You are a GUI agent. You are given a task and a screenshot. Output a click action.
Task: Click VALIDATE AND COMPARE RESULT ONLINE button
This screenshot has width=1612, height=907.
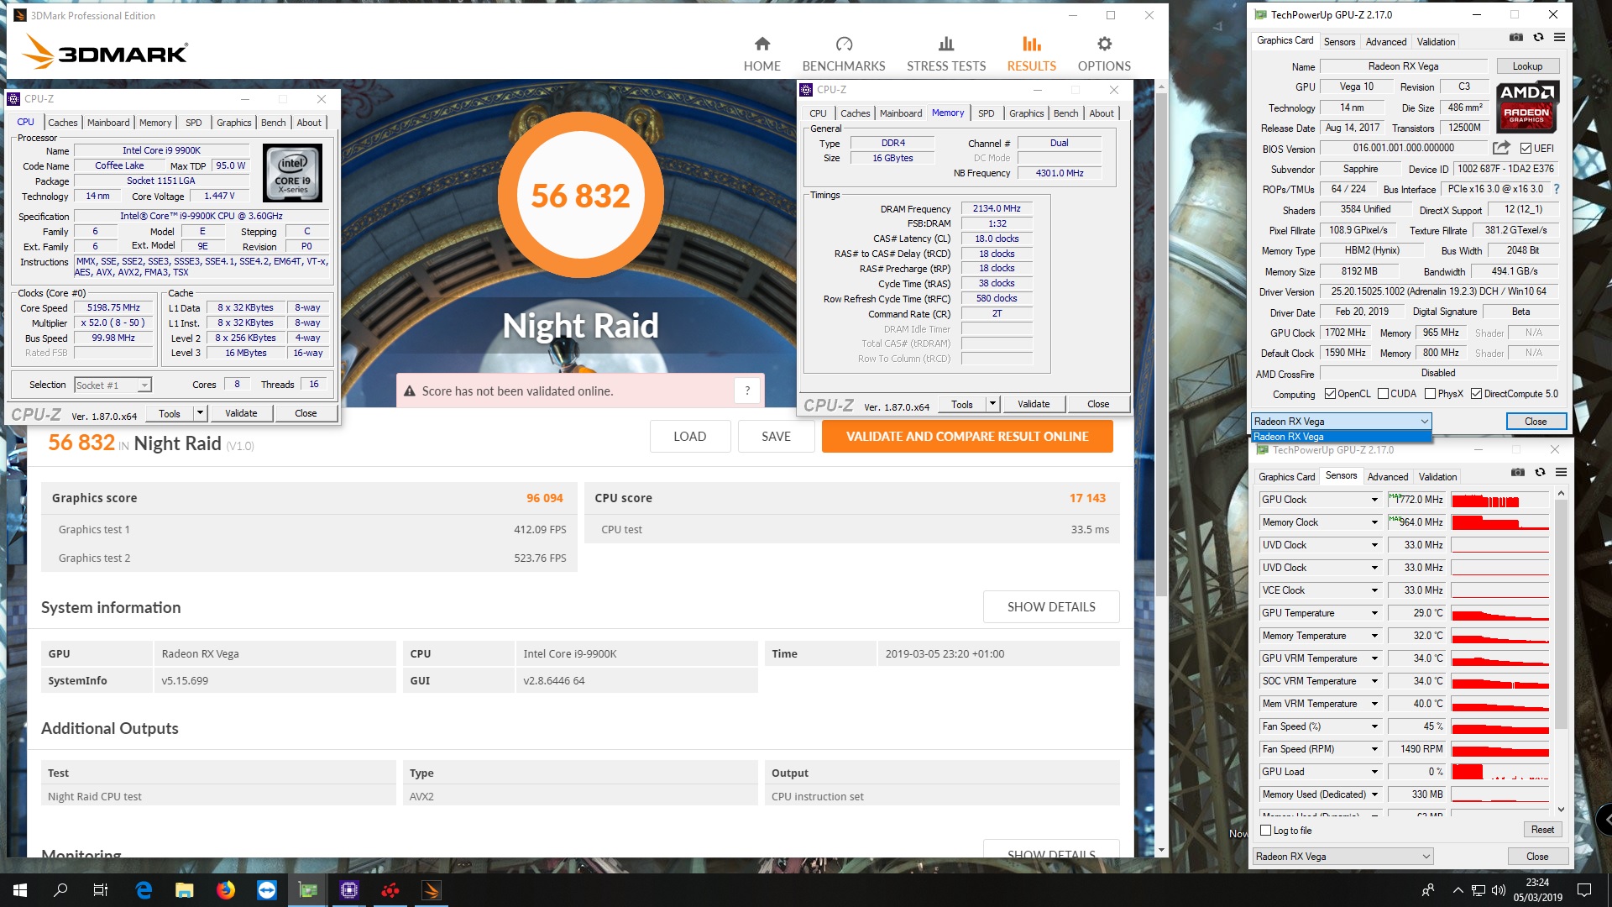[967, 437]
